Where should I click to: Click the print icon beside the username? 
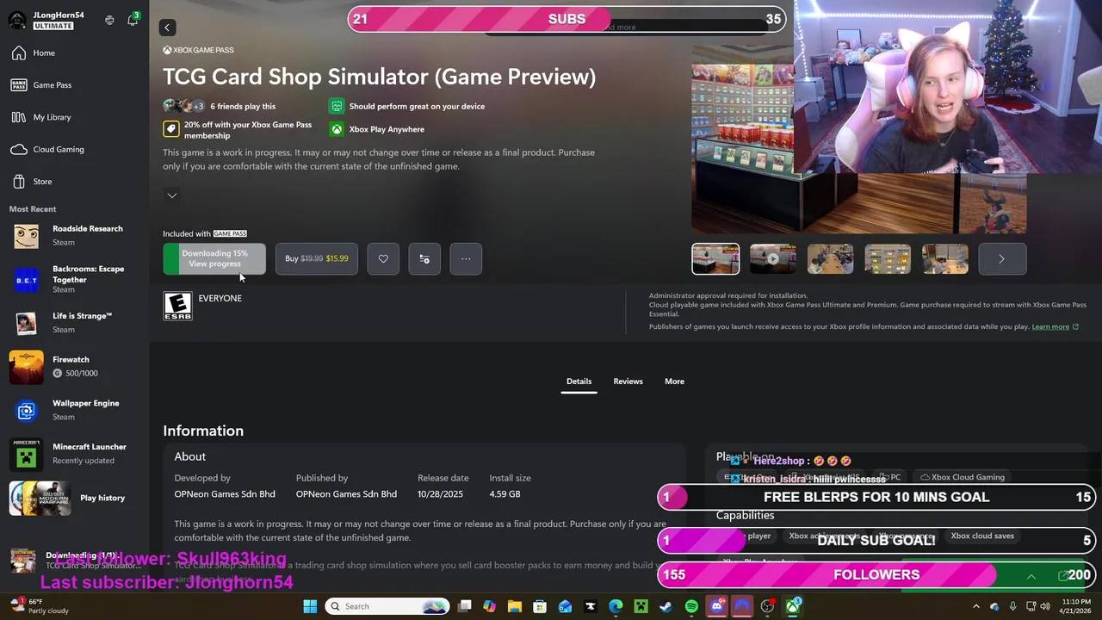point(109,20)
